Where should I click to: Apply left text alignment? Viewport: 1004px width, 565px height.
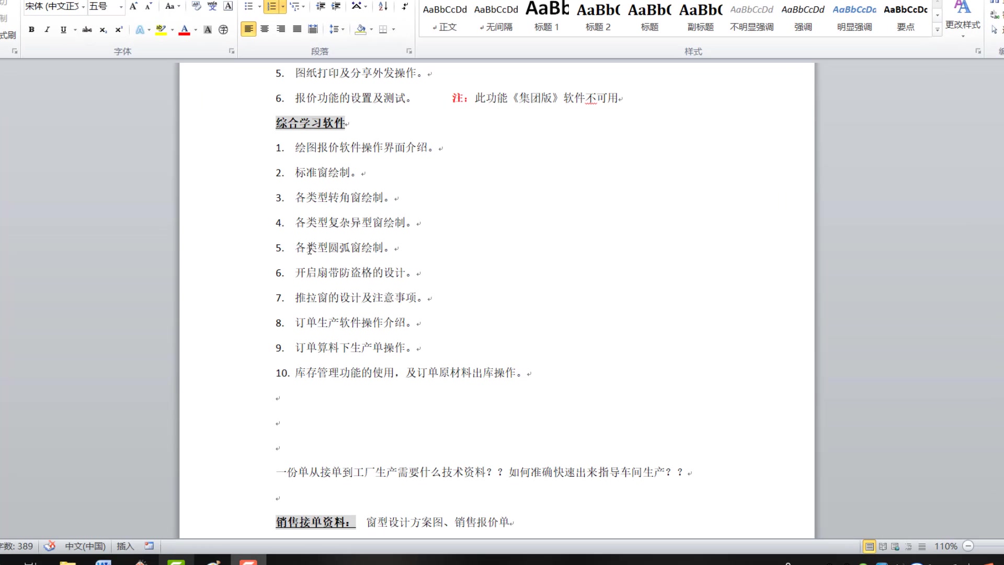pos(248,29)
